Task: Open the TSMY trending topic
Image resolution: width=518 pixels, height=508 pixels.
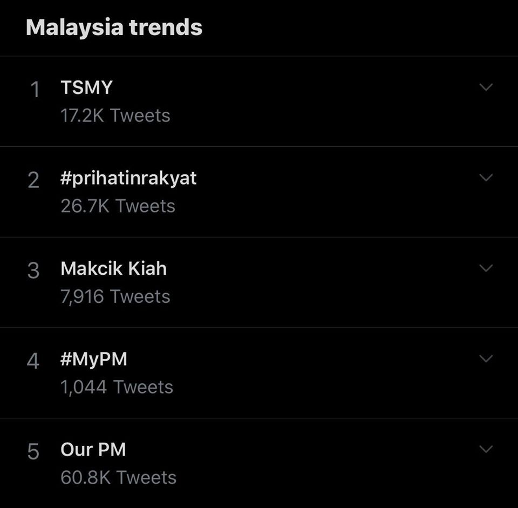Action: pos(86,87)
